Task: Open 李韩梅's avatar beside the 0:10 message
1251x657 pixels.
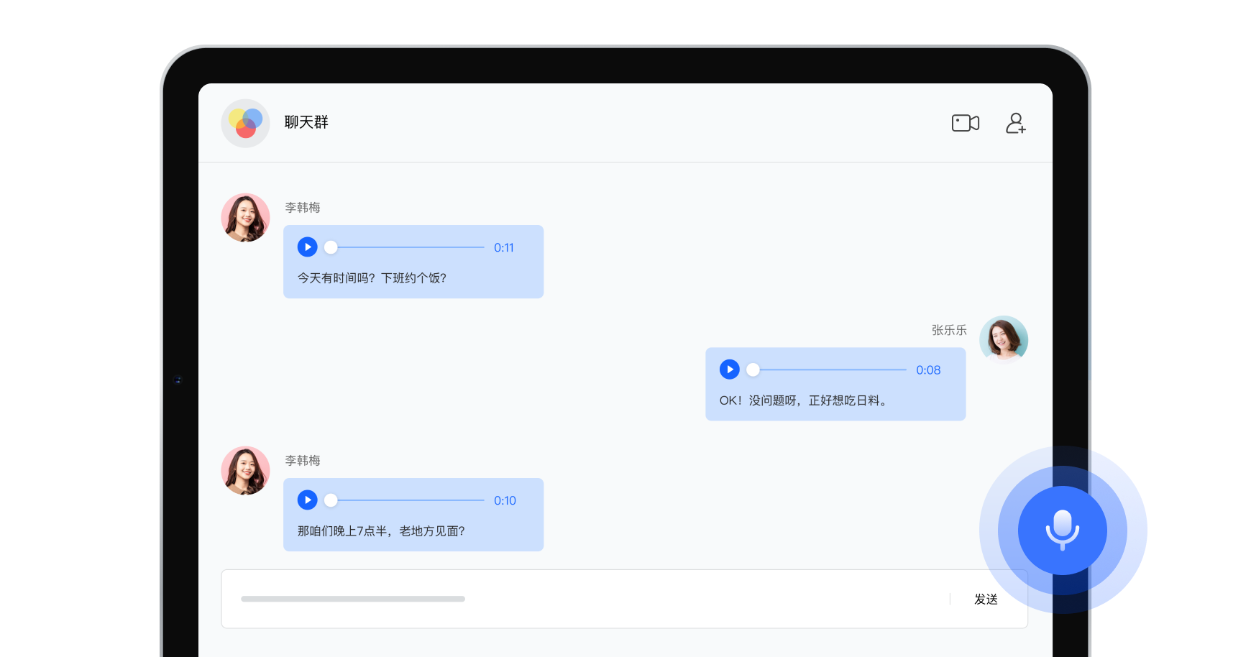Action: click(245, 470)
